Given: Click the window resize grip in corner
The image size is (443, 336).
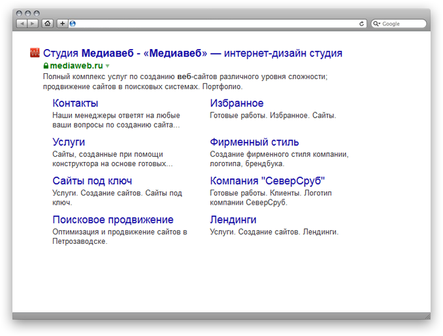Looking at the screenshot, I should click(427, 316).
